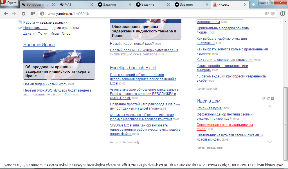Image resolution: width=288 pixels, height=169 pixels.
Task: Open the Спорт link
Action: click(x=67, y=34)
